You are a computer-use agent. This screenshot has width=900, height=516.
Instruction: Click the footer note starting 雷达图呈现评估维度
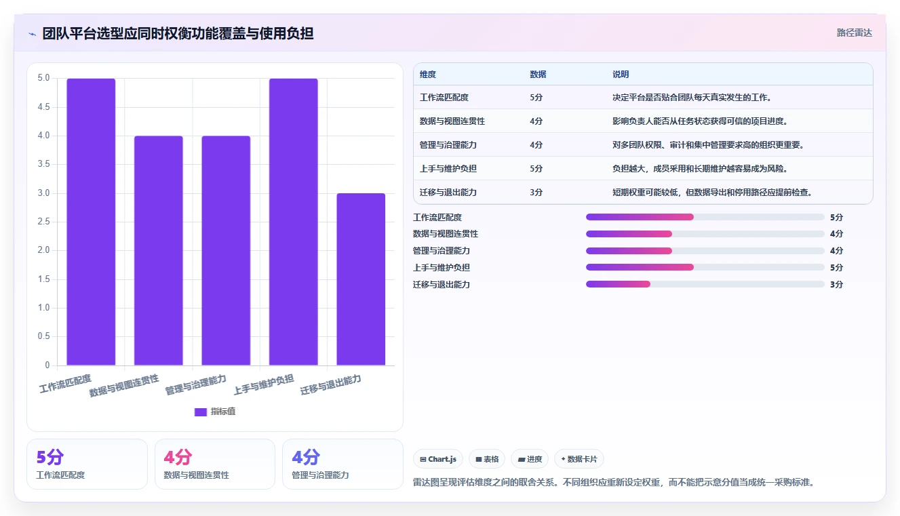tap(613, 483)
